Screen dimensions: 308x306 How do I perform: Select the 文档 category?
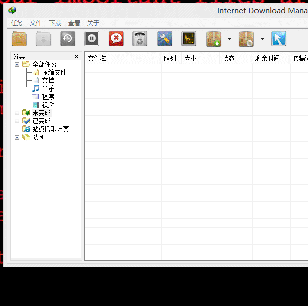point(48,81)
